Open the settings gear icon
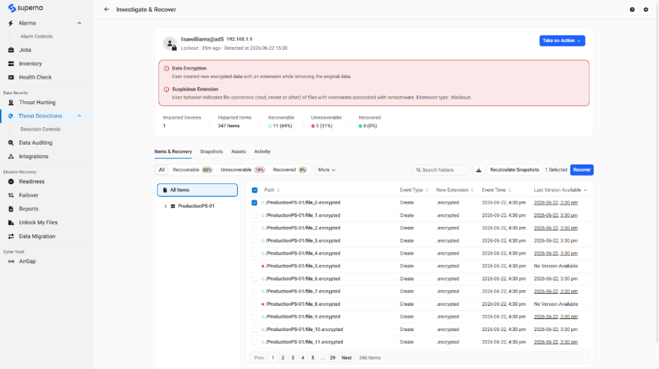Image resolution: width=659 pixels, height=369 pixels. click(x=646, y=9)
